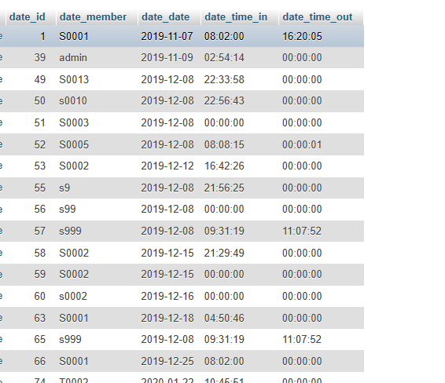Screen dimensions: 445x383
Task: Click the S0013 member cell
Action: click(74, 79)
